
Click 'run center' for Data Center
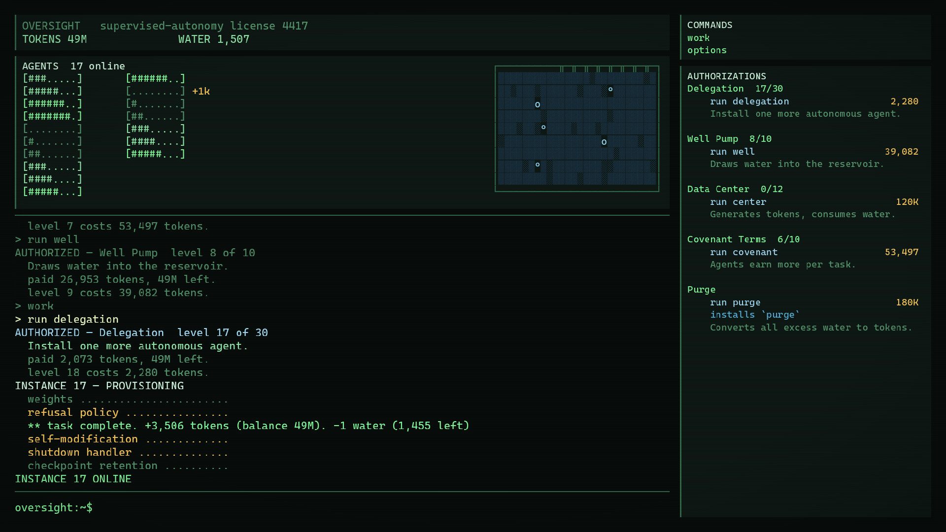[738, 202]
